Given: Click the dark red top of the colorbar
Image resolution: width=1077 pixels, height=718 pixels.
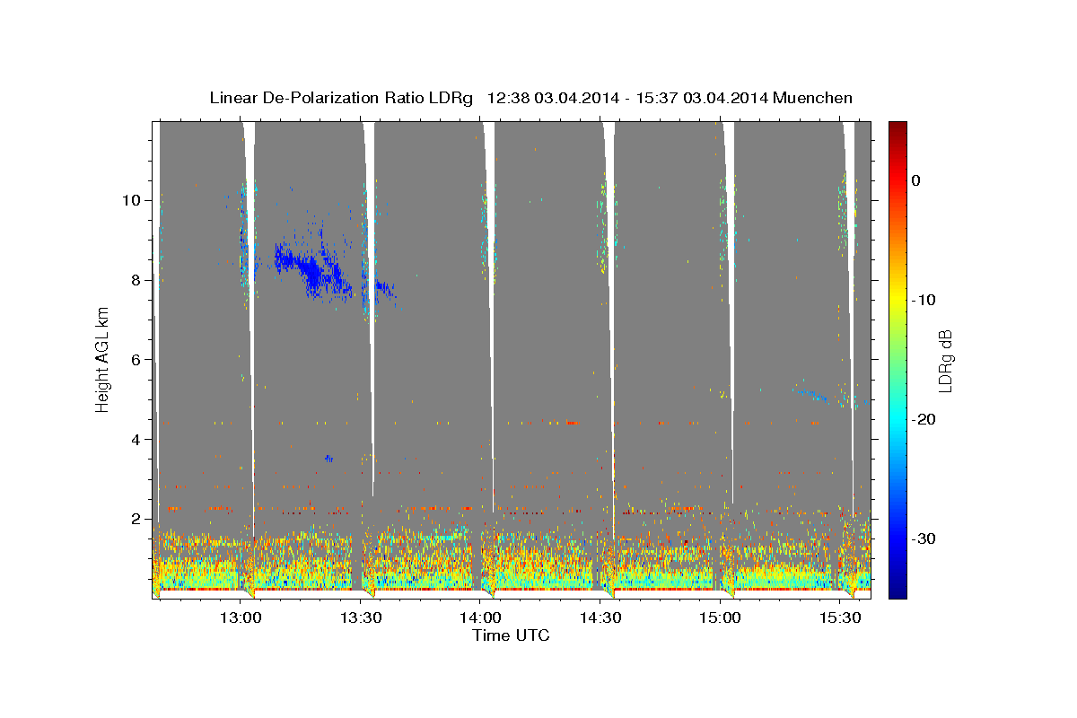Looking at the screenshot, I should [x=897, y=128].
